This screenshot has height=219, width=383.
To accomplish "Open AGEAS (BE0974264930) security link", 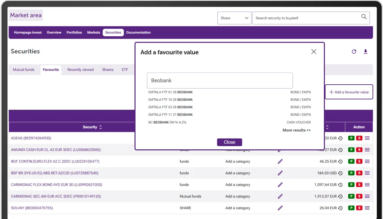I will [x=31, y=138].
